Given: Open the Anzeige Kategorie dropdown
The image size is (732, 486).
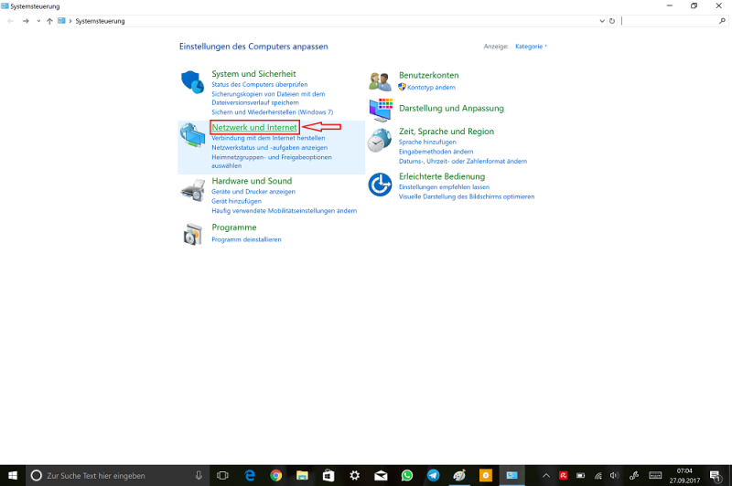Looking at the screenshot, I should (531, 46).
